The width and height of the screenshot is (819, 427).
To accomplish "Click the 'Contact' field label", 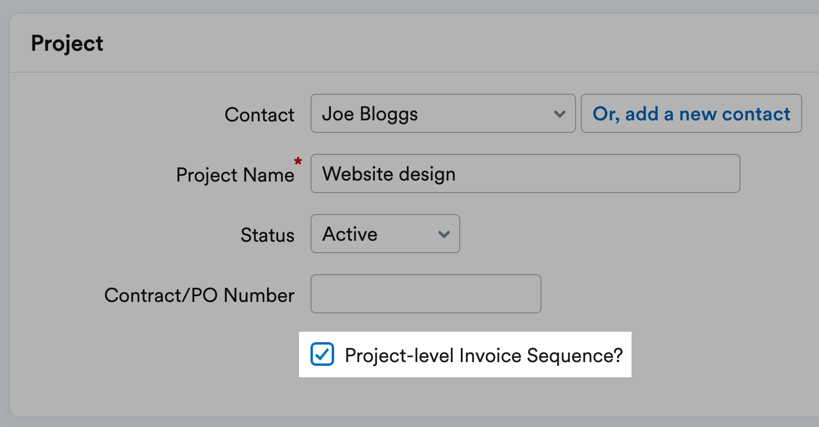I will [x=260, y=115].
